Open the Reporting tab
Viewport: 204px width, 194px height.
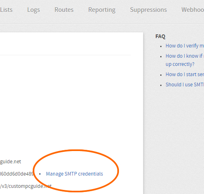pos(102,10)
